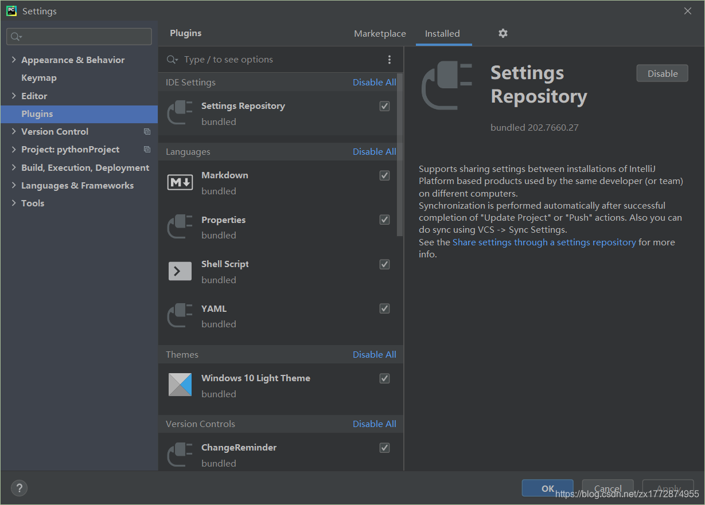
Task: Click the help question mark button
Action: (x=19, y=488)
